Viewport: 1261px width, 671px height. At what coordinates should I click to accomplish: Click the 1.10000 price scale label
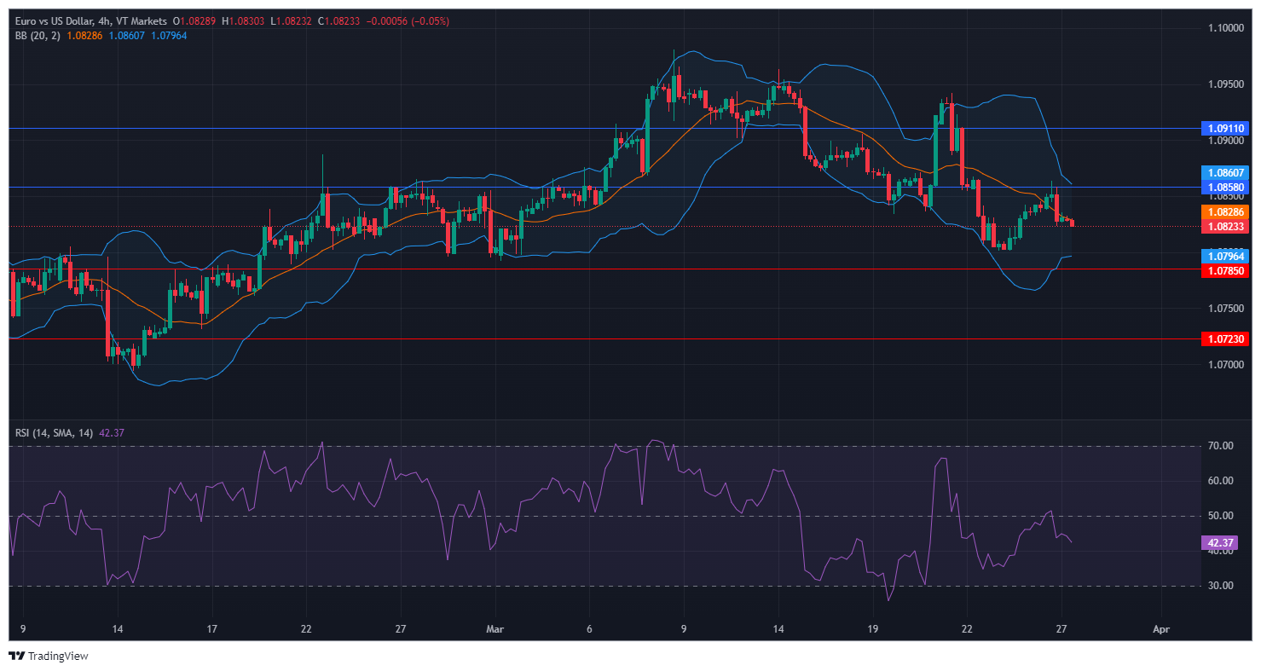[1227, 28]
